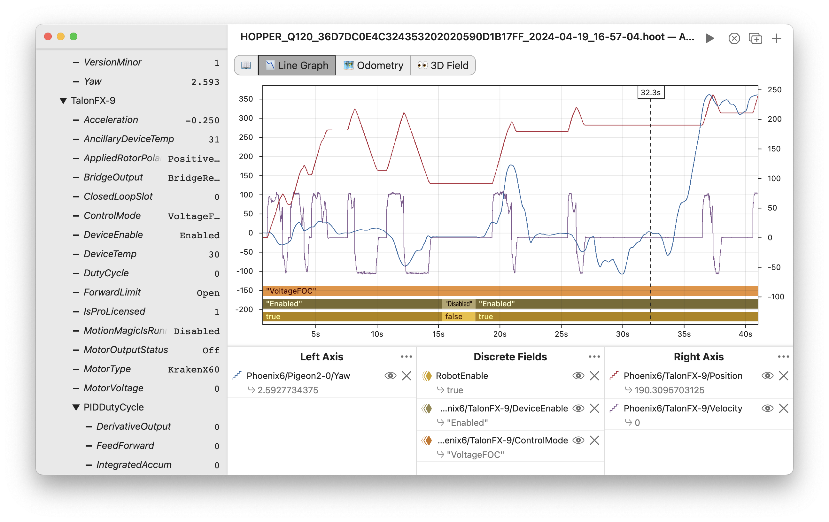Click the RobotEnable yellow stripe-style icon
The image size is (829, 522).
point(427,375)
